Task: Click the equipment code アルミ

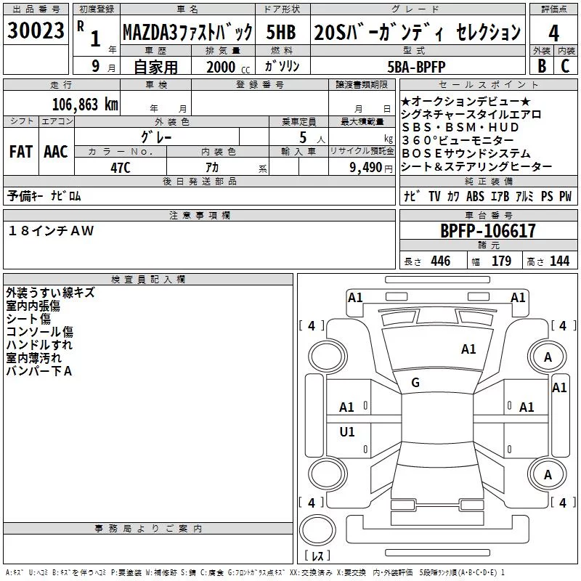Action: point(524,196)
